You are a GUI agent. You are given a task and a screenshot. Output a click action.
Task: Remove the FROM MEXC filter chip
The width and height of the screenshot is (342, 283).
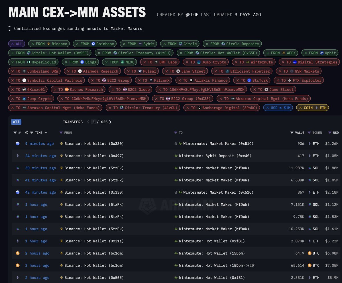click(106, 62)
